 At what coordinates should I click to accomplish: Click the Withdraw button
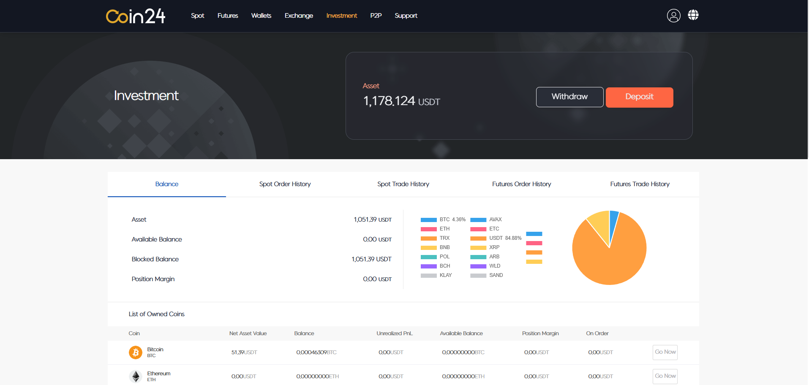(x=569, y=97)
